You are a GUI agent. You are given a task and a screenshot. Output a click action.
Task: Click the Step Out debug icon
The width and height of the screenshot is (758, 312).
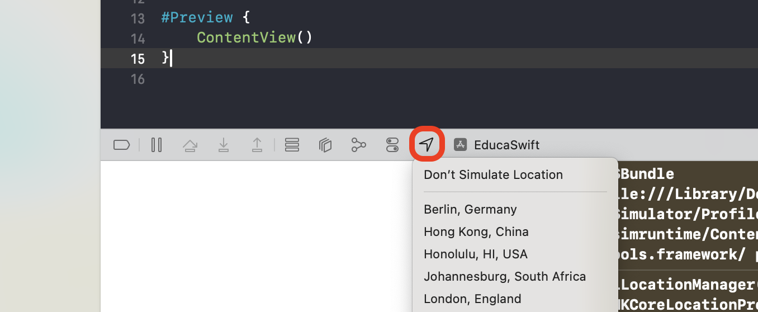tap(257, 145)
